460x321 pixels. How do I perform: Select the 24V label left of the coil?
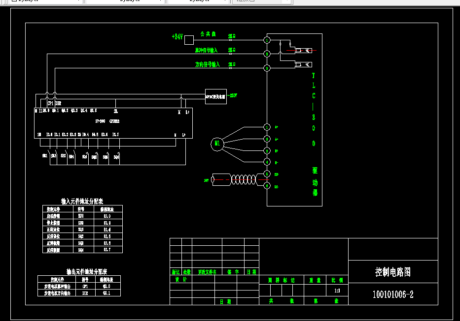click(206, 180)
